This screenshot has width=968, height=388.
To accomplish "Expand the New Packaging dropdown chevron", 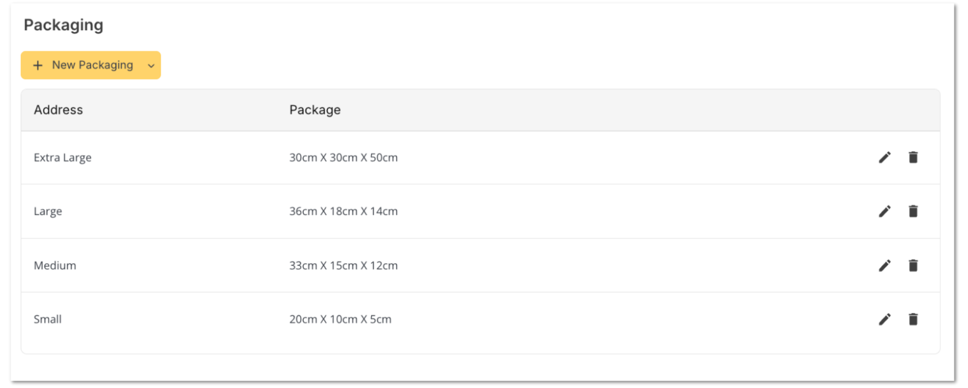I will [151, 65].
